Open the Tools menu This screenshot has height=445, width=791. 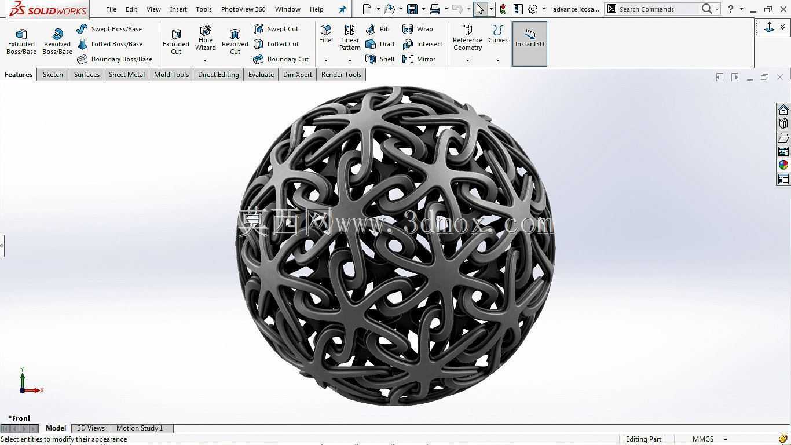[x=204, y=9]
